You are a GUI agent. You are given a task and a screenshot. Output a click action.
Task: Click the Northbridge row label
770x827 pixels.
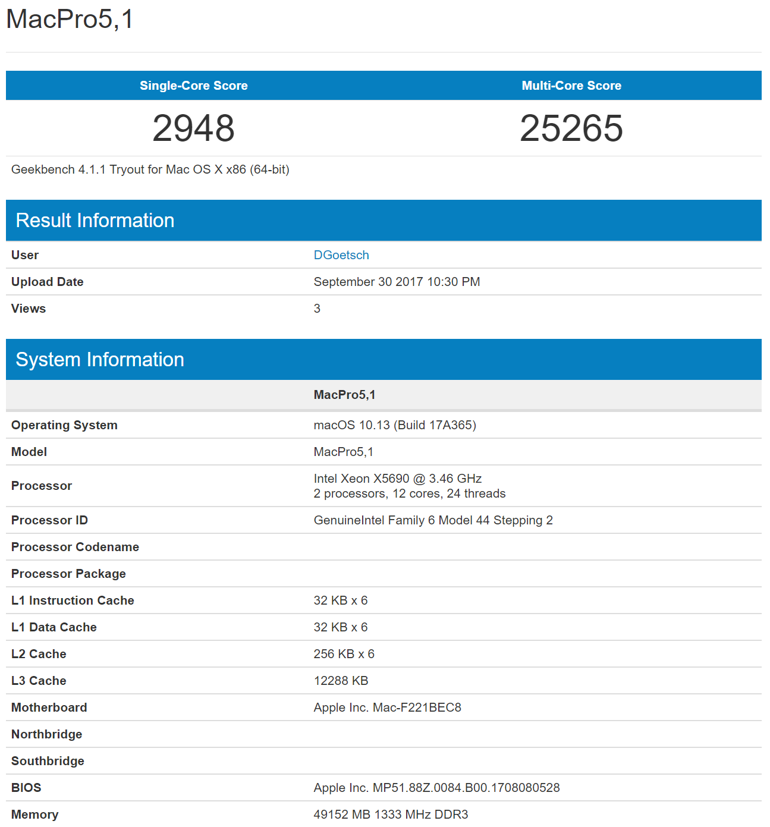click(47, 734)
